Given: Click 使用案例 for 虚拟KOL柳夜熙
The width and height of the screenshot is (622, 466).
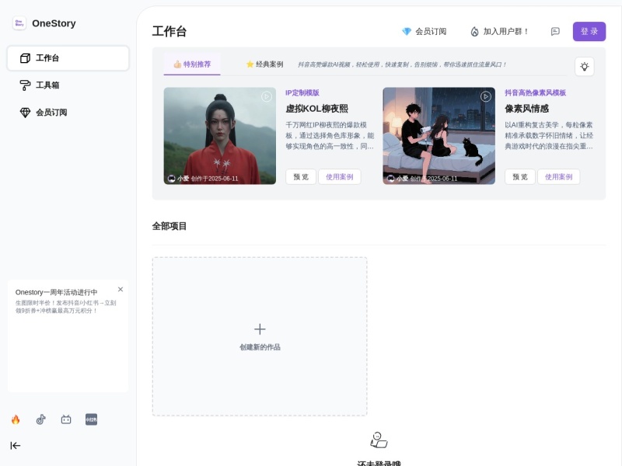Looking at the screenshot, I should pyautogui.click(x=340, y=177).
